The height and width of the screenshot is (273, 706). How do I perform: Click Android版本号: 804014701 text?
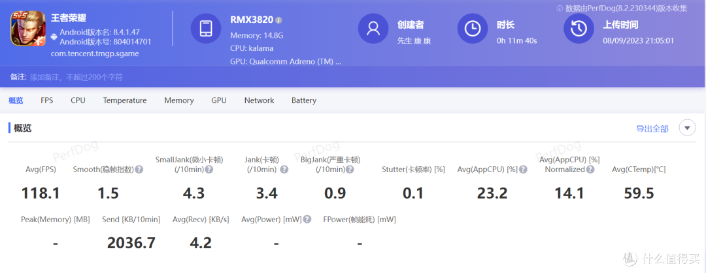tap(105, 42)
